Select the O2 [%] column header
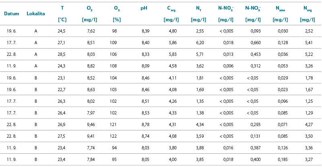 coord(117,14)
